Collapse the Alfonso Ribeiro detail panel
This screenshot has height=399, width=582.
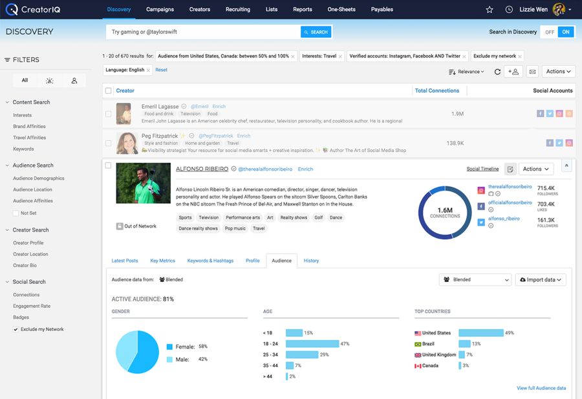(566, 166)
